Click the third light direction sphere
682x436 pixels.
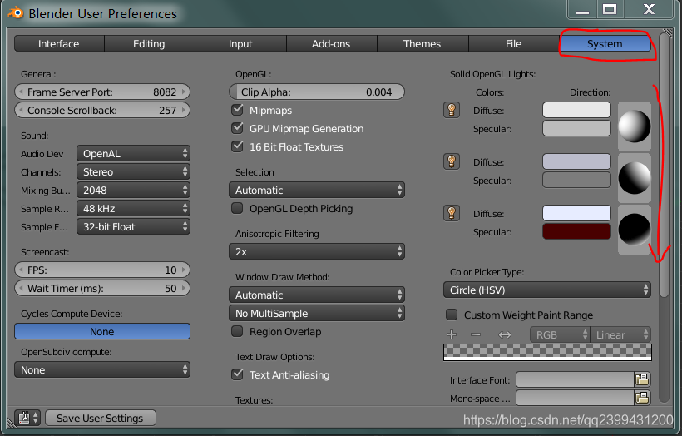click(634, 230)
